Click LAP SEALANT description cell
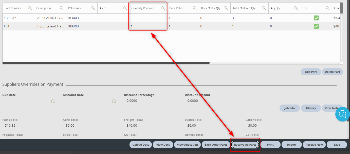The height and width of the screenshot is (154, 350). [50, 18]
